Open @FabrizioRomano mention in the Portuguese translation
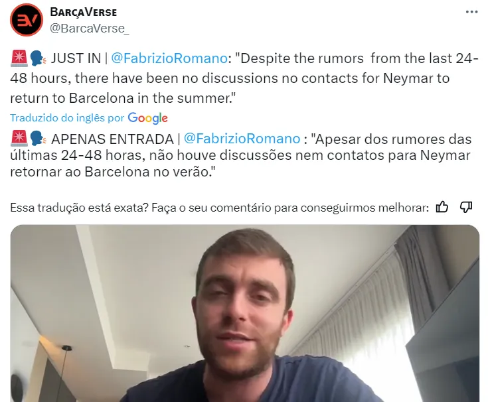The width and height of the screenshot is (488, 402). [x=242, y=139]
